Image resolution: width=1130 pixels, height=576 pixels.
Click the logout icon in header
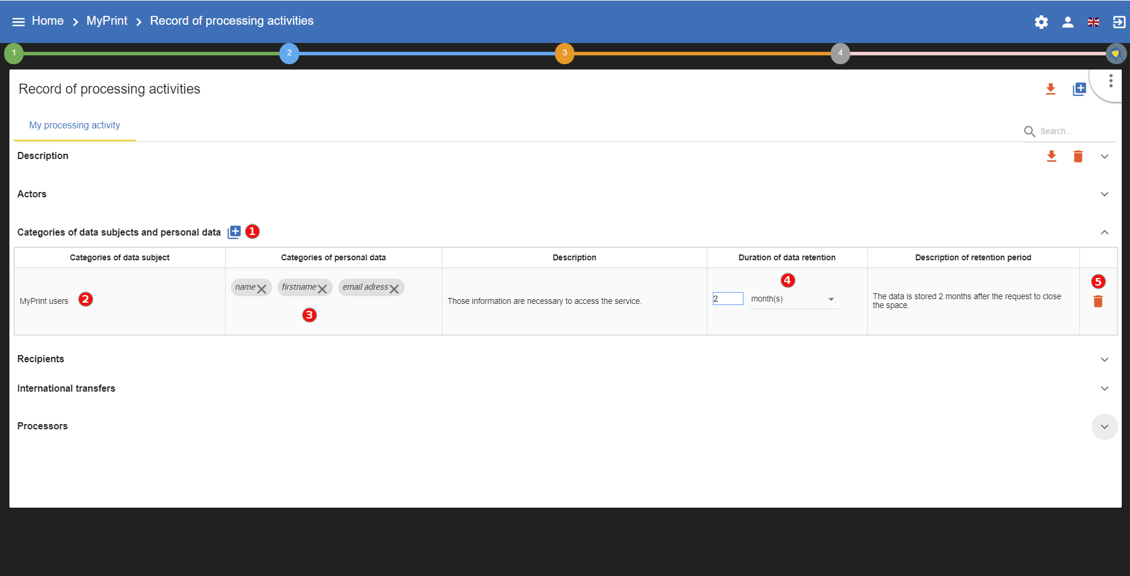pyautogui.click(x=1118, y=22)
